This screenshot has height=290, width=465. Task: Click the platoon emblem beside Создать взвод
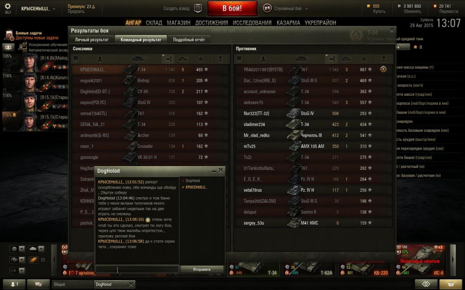(198, 8)
